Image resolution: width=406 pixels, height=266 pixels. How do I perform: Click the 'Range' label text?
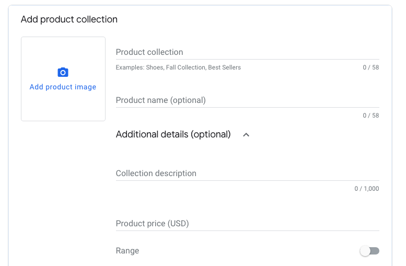tap(127, 251)
